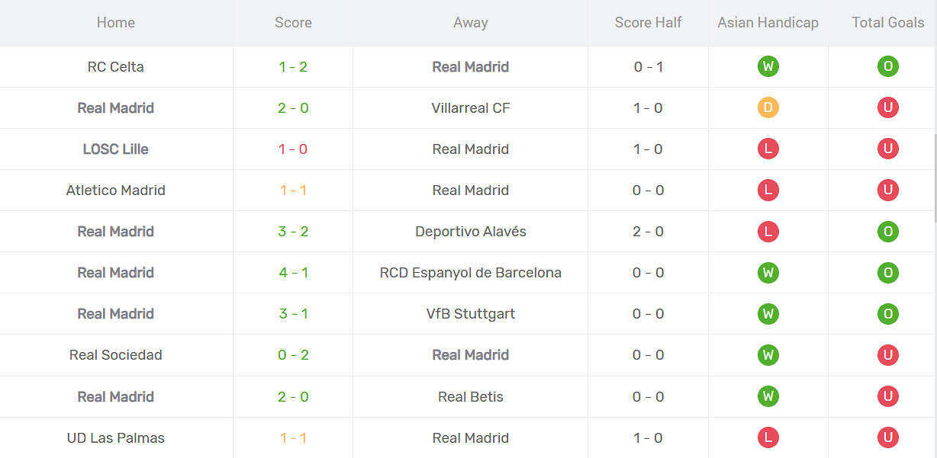Toggle the O badge for VfB Stuttgart match
This screenshot has width=937, height=458.
click(887, 313)
